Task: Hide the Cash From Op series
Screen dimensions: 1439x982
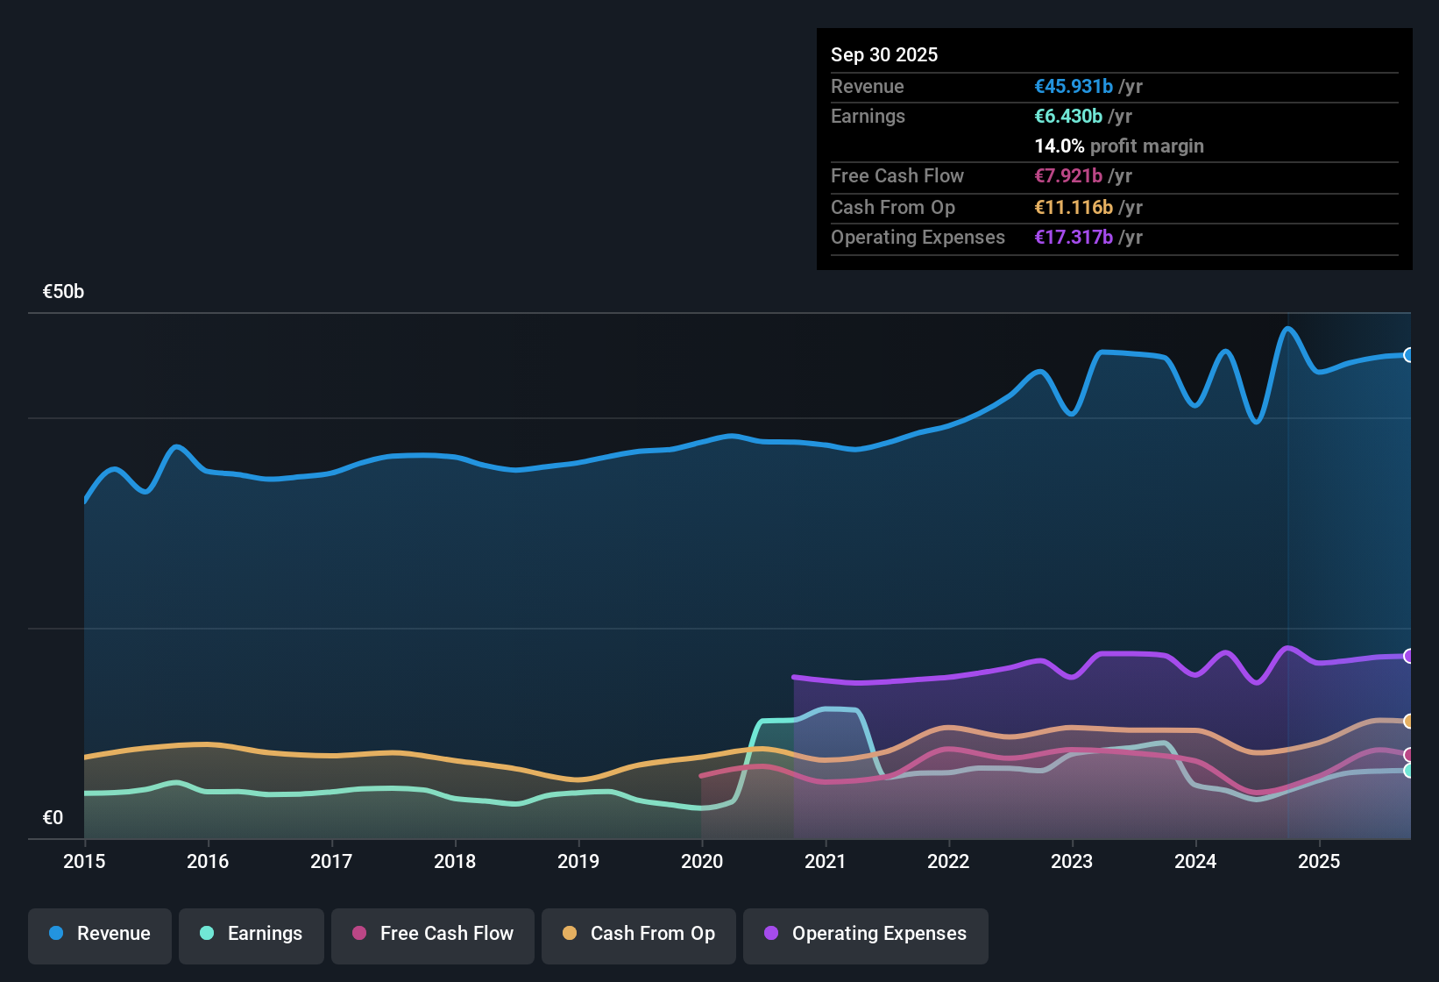Action: (639, 934)
